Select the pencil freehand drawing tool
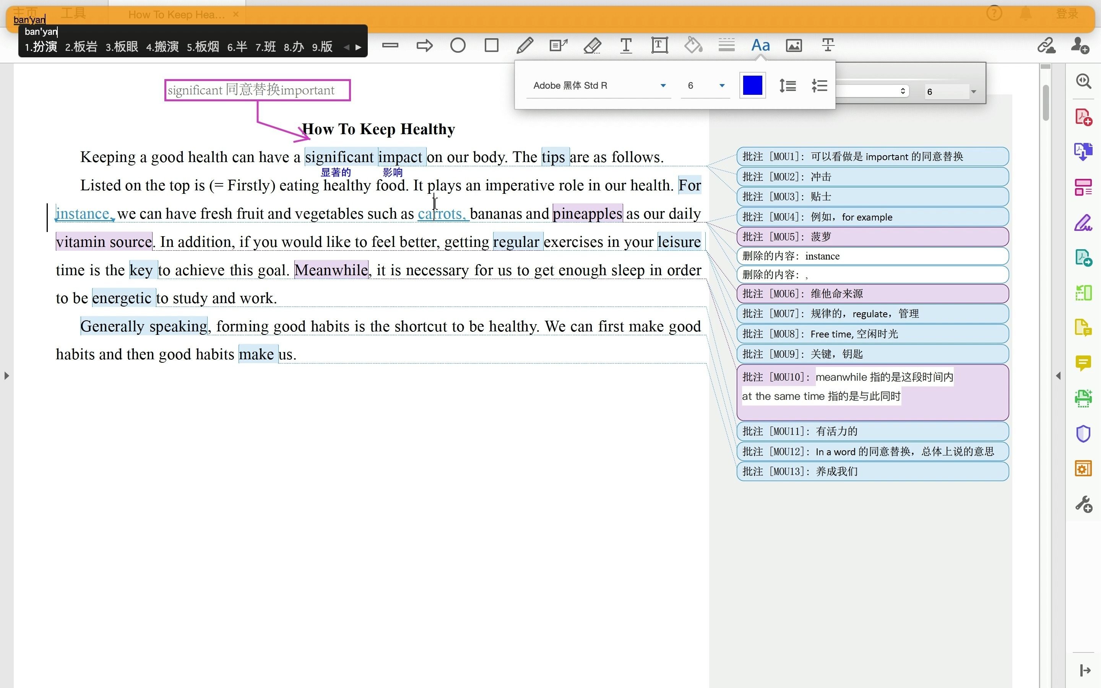Image resolution: width=1101 pixels, height=688 pixels. pyautogui.click(x=525, y=45)
